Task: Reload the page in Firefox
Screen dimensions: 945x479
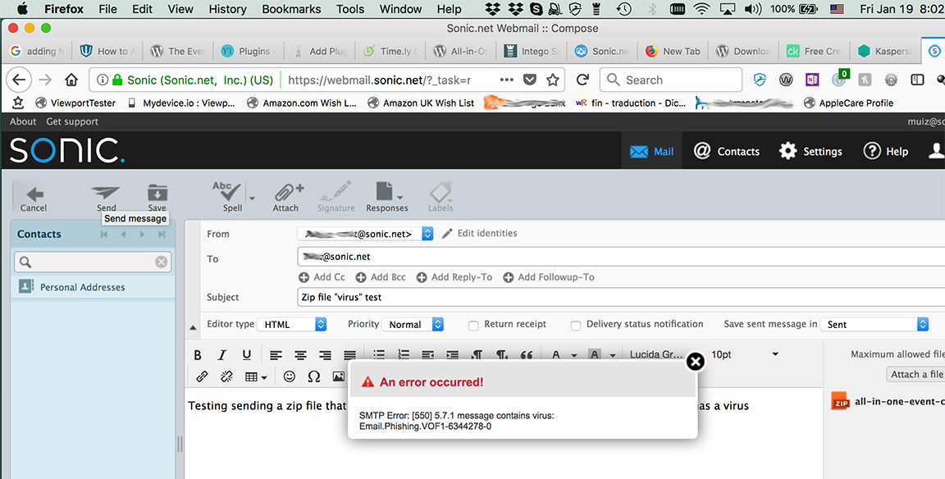Action: pos(582,80)
